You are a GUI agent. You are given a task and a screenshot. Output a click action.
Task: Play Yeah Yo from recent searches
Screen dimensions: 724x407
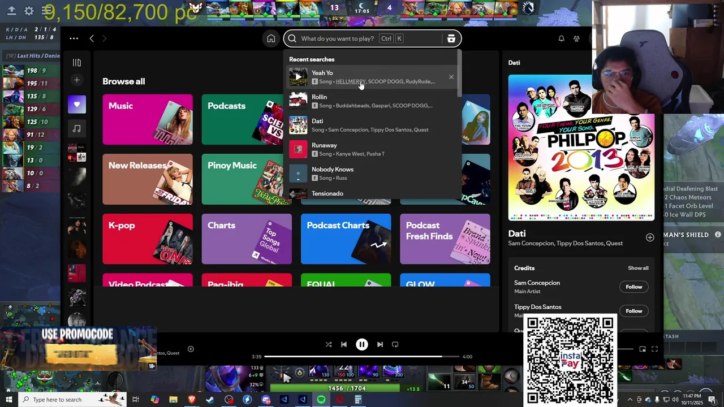pos(298,77)
